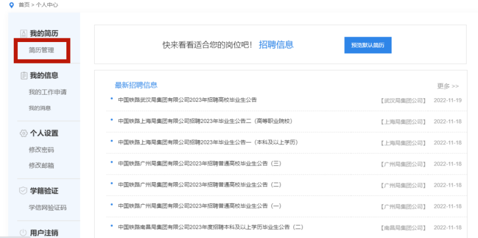Image resolution: width=478 pixels, height=238 pixels.
Task: Open 修改邮箱 under 个人设置
Action: coord(42,165)
